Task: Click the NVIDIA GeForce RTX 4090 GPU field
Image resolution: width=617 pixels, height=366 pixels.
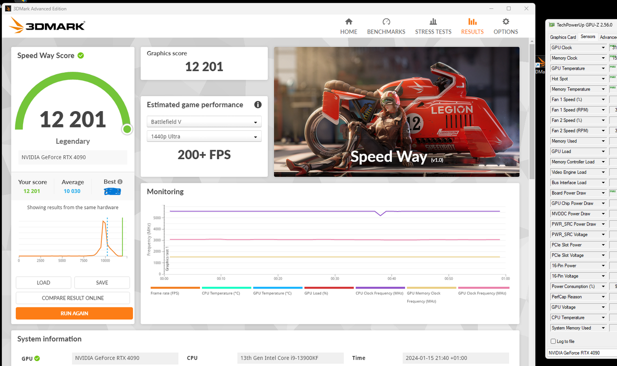Action: [126, 358]
